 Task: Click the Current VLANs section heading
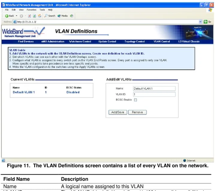(22, 79)
